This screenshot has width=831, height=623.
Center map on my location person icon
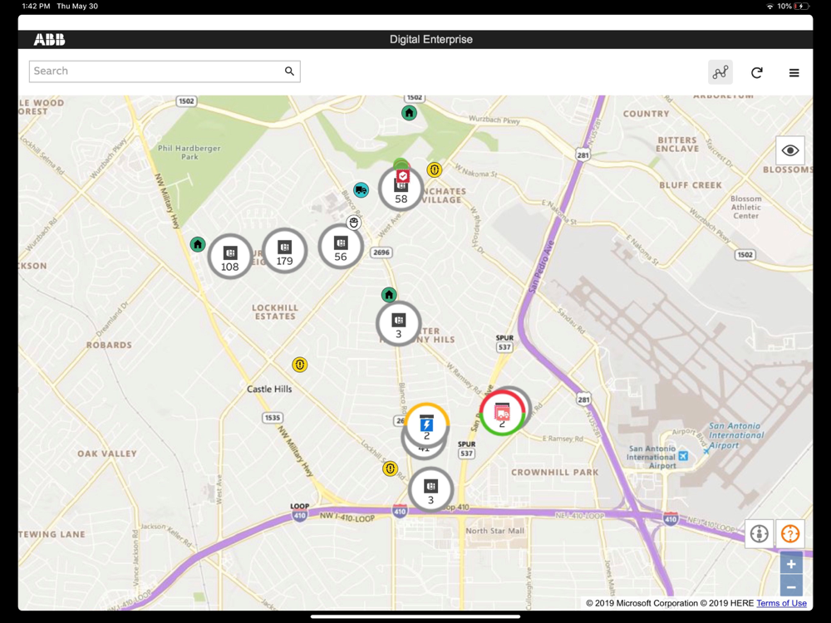760,533
